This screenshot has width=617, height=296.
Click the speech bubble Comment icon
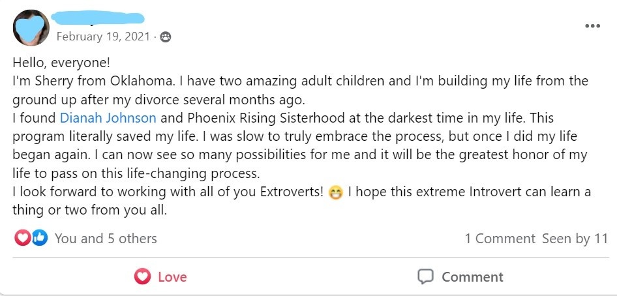pyautogui.click(x=425, y=276)
